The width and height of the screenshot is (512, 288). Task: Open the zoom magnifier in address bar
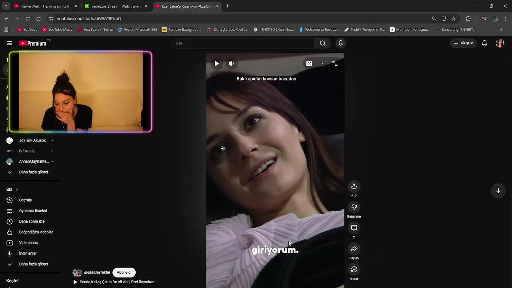coord(434,18)
